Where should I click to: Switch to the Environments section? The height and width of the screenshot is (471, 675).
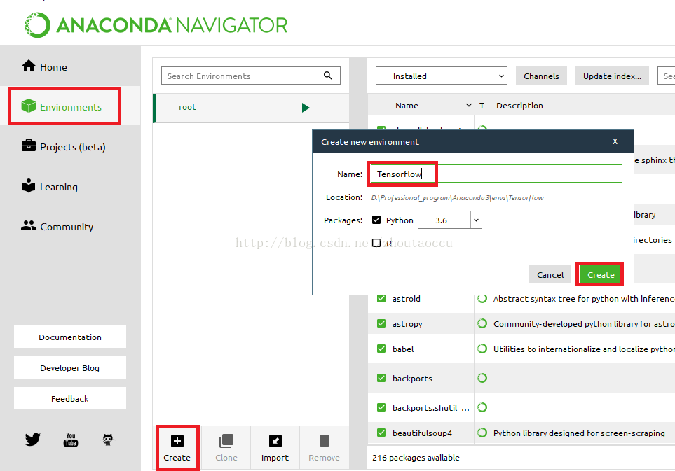click(x=62, y=106)
